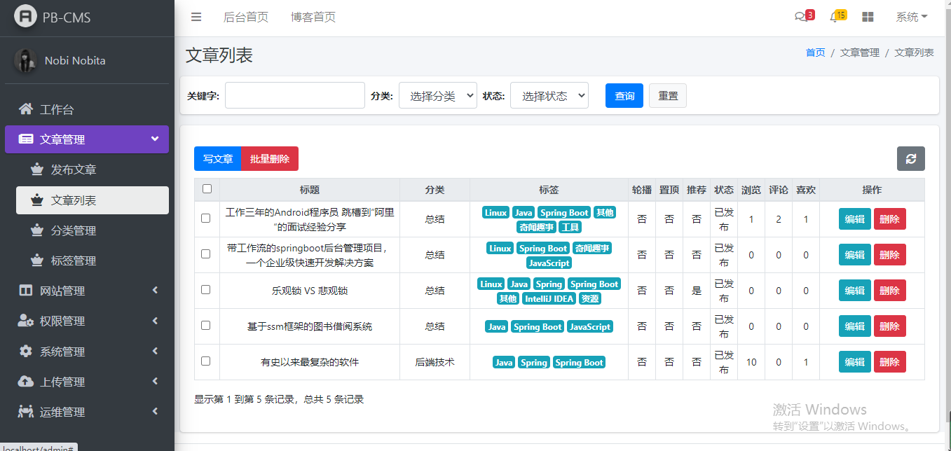Click the crown icon beside 文章列表
Image resolution: width=951 pixels, height=451 pixels.
pos(37,200)
